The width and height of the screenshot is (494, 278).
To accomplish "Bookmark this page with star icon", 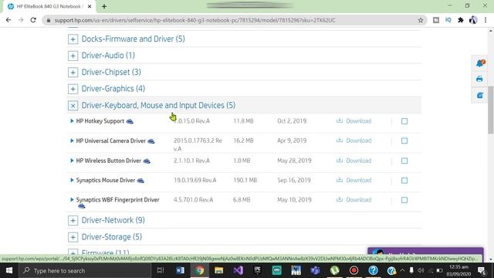I will coord(421,20).
